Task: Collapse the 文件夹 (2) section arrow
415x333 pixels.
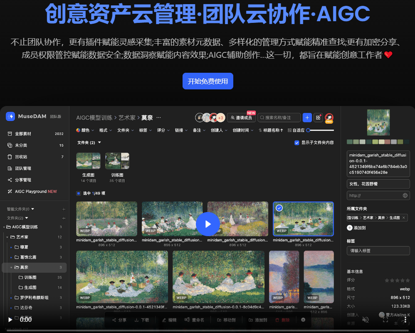Action: click(99, 143)
